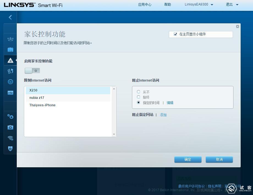
Task: Expand the 退出 dropdown menu
Action: (231, 4)
